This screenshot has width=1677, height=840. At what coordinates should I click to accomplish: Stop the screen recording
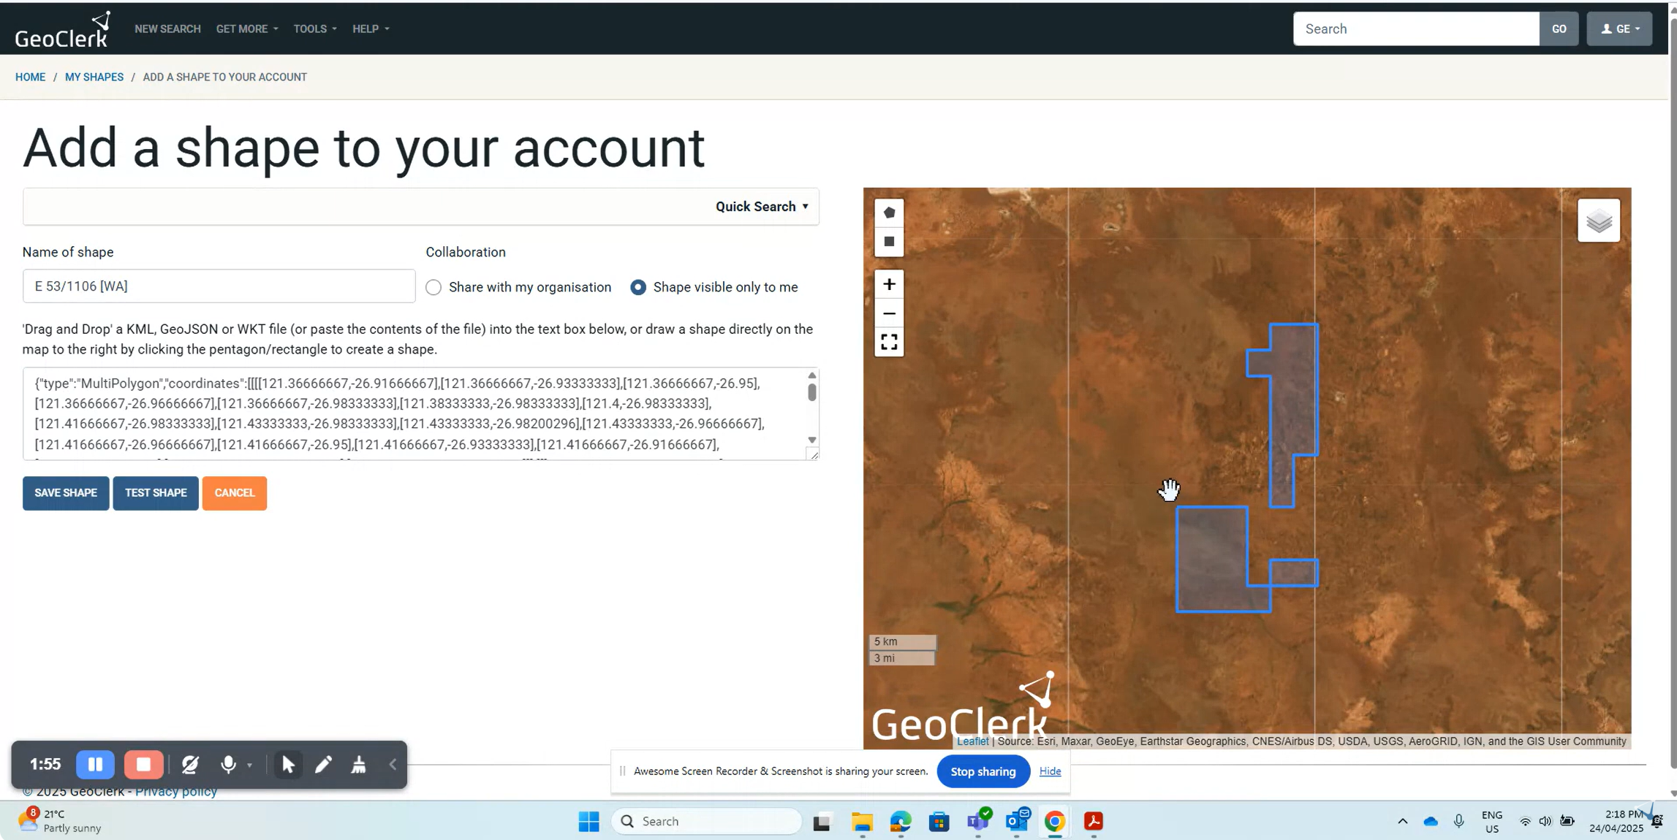[143, 765]
